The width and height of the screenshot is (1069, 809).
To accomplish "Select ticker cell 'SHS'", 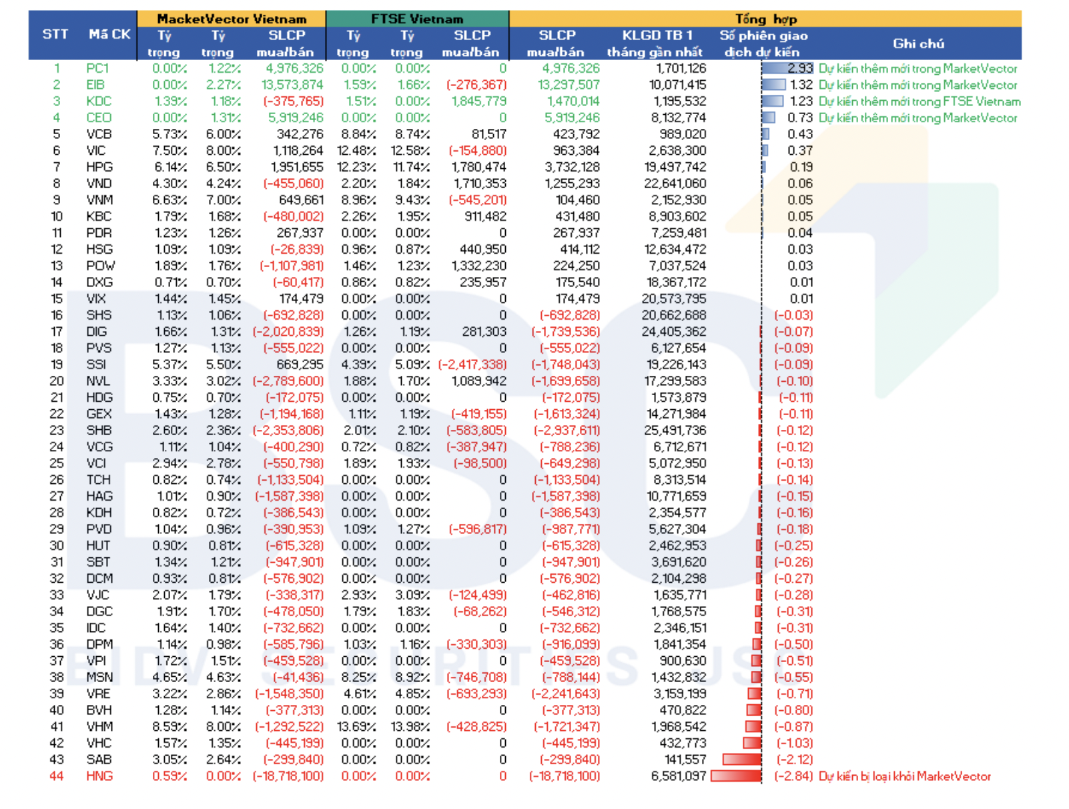I will [99, 315].
